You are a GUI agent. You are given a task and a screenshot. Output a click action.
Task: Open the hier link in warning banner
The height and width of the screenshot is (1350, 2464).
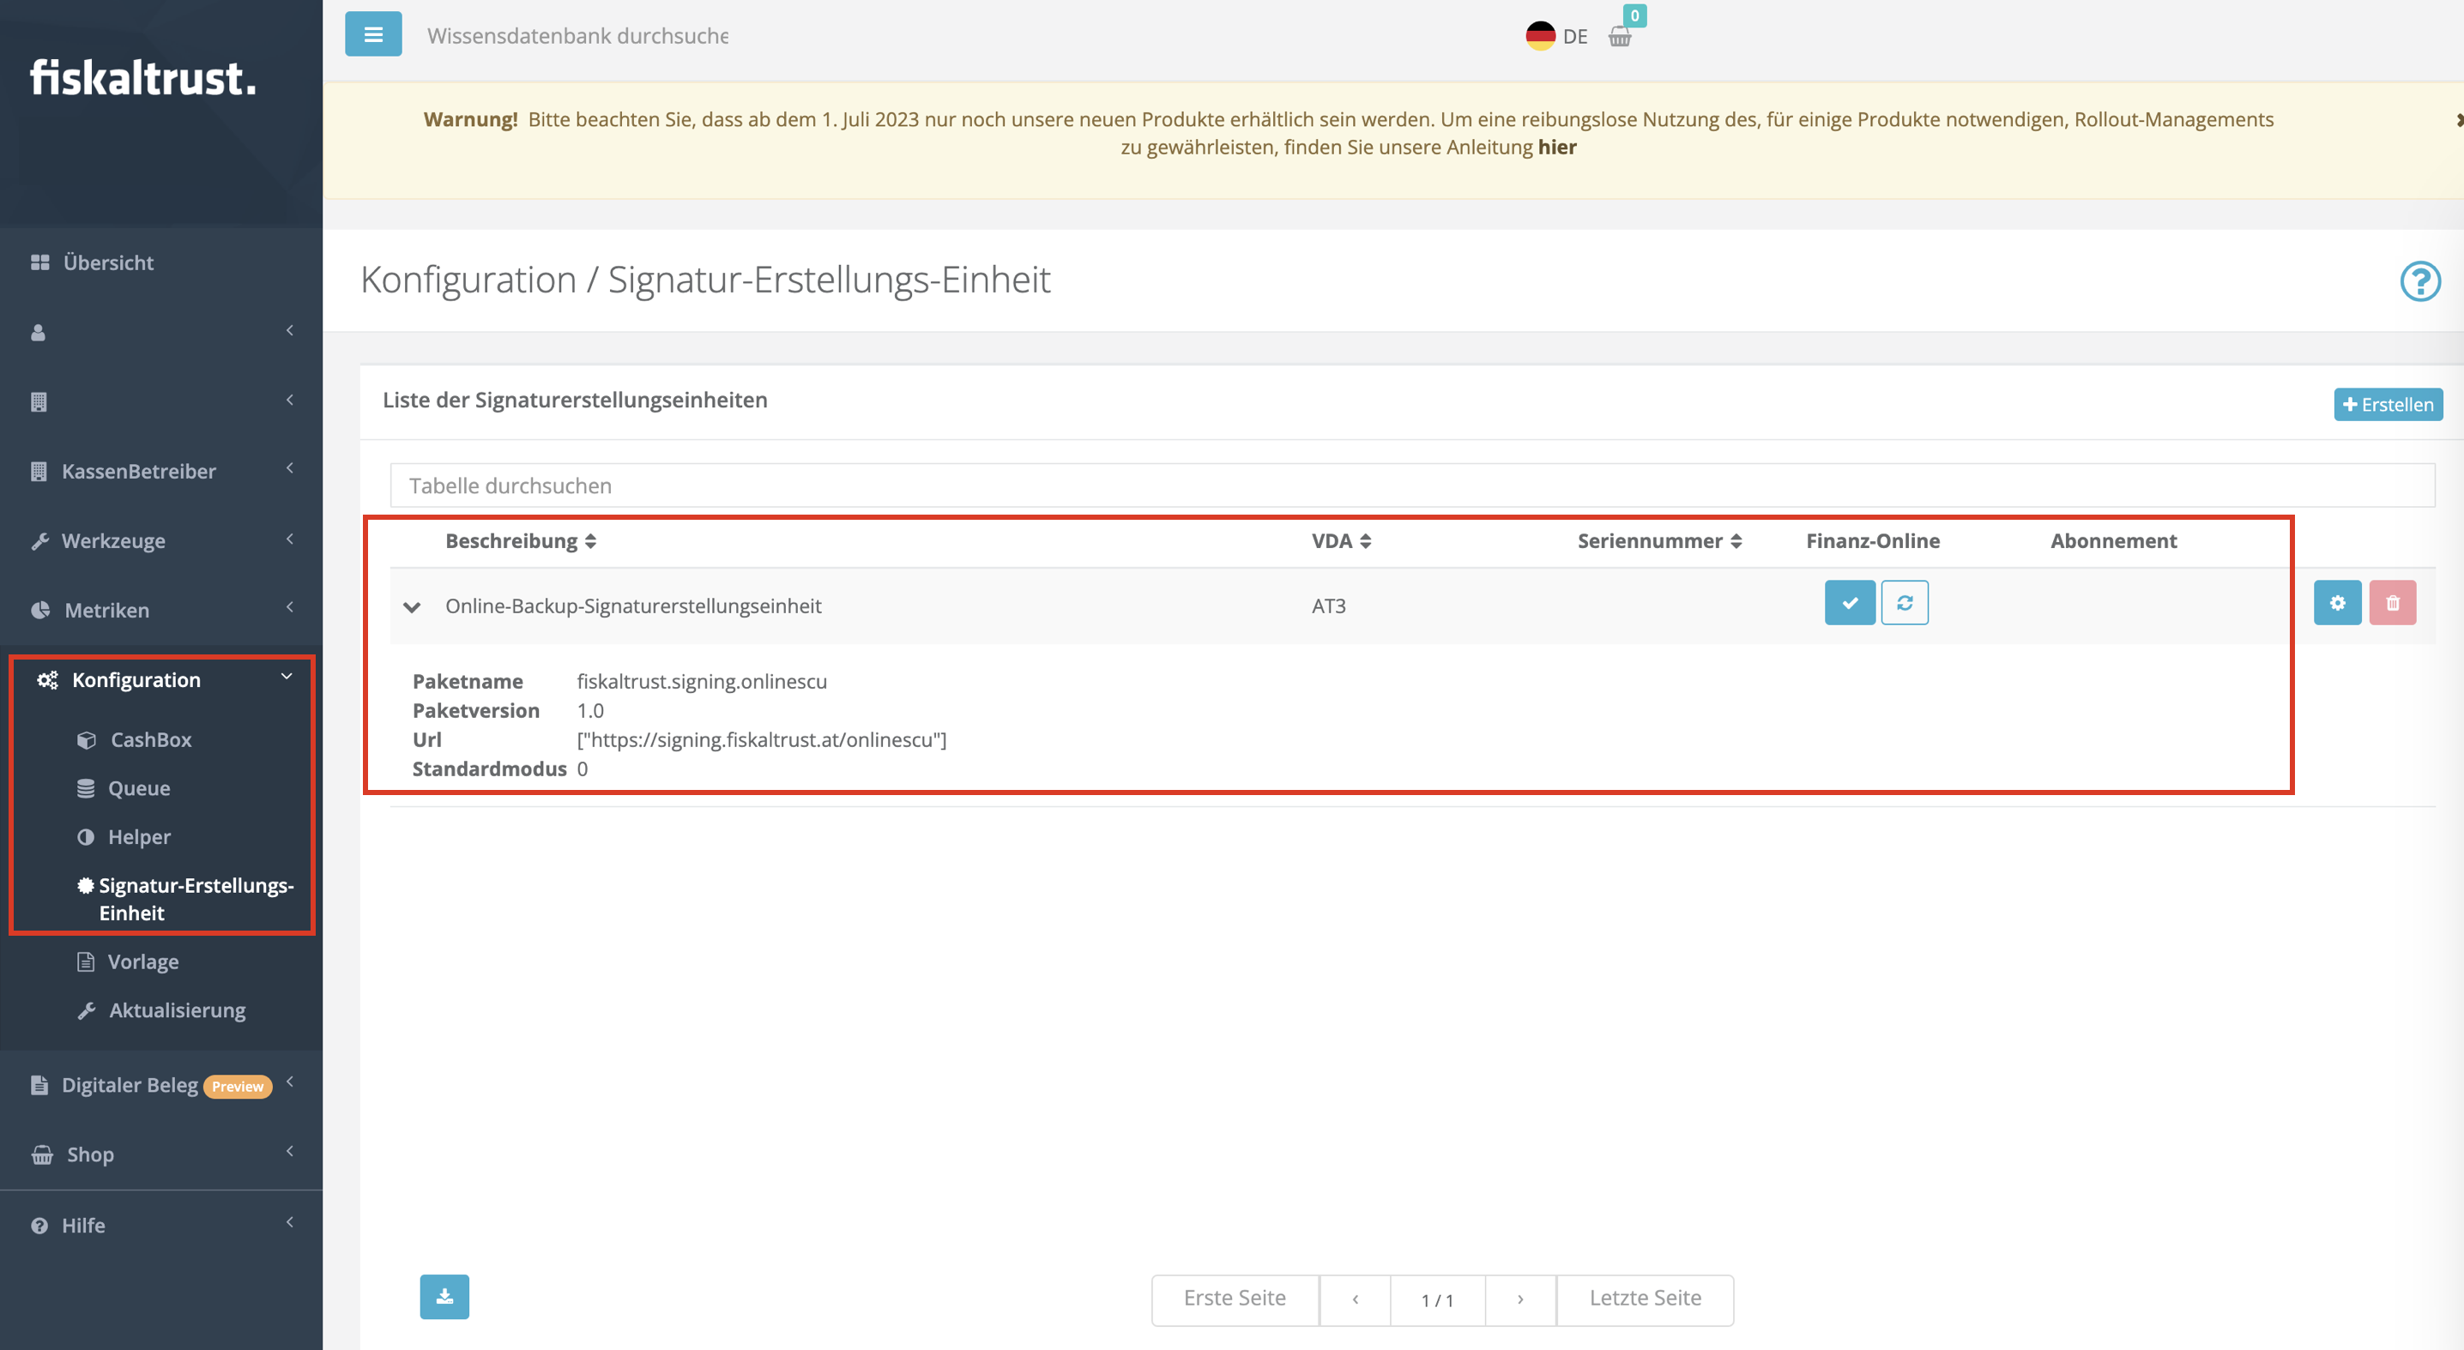(x=1557, y=148)
